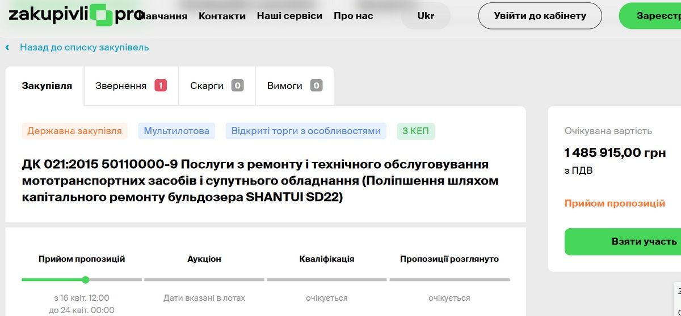Switch to the Звернення tab
The height and width of the screenshot is (316, 681).
point(132,86)
